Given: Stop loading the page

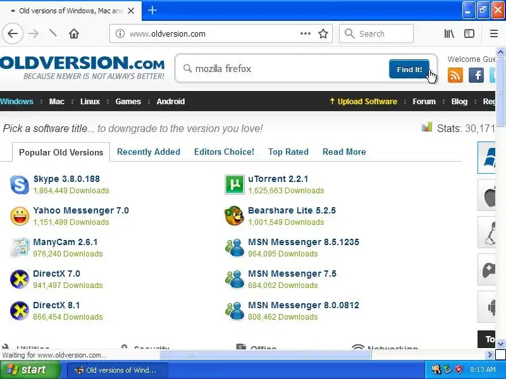Looking at the screenshot, I should point(53,33).
